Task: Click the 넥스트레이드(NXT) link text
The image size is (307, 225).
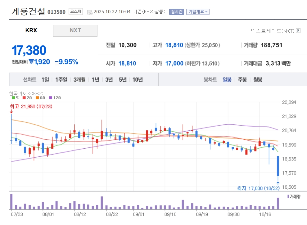Action: coord(273,31)
